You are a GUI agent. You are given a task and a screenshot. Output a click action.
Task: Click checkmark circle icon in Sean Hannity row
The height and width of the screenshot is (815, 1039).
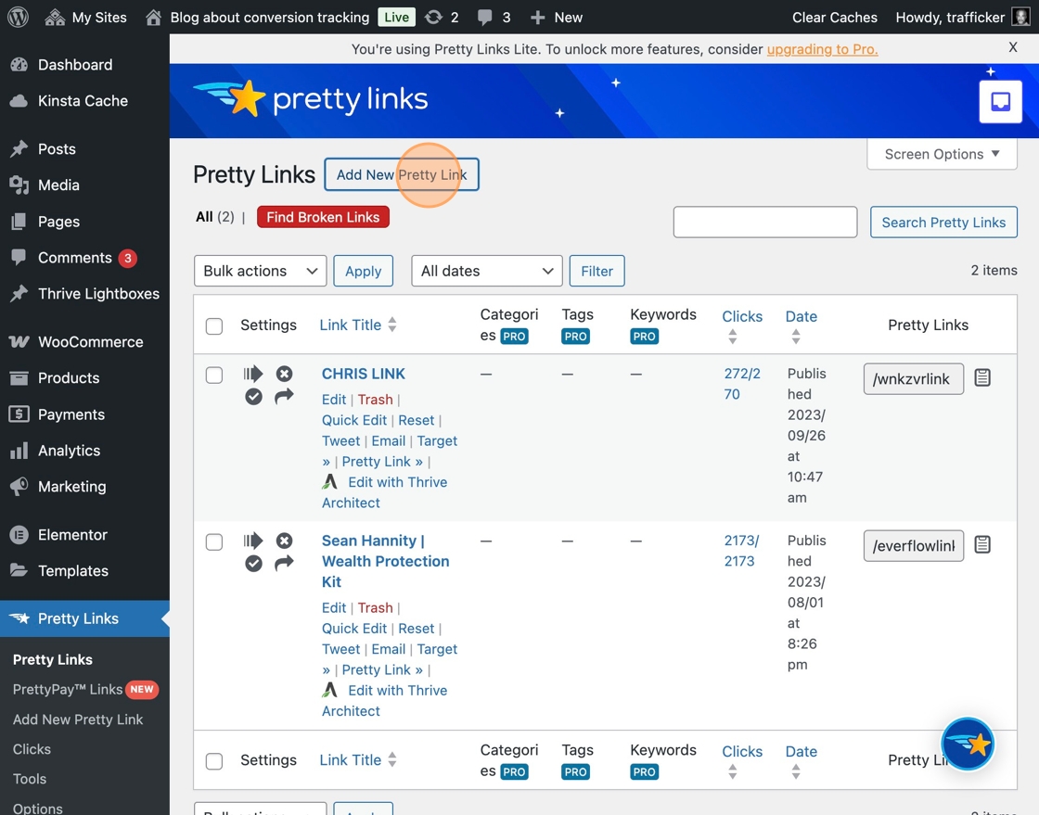coord(253,564)
